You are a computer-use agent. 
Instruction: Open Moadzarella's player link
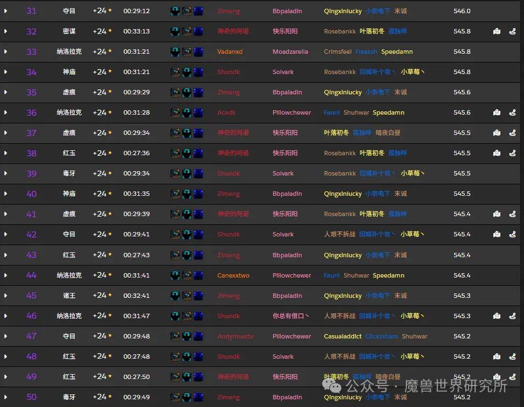291,52
